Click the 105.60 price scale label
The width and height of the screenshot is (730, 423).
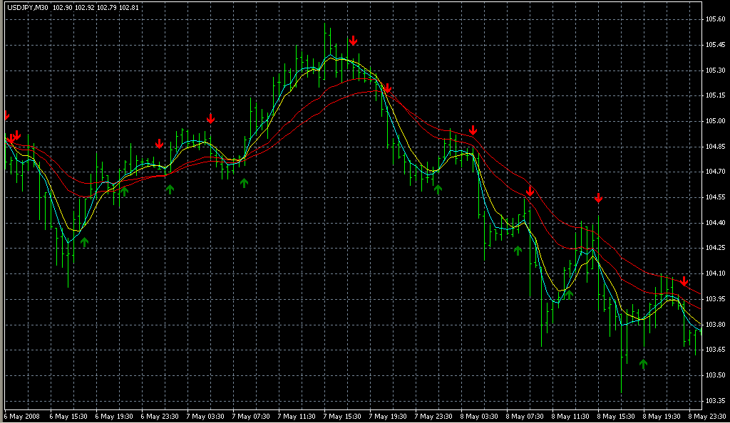click(715, 19)
